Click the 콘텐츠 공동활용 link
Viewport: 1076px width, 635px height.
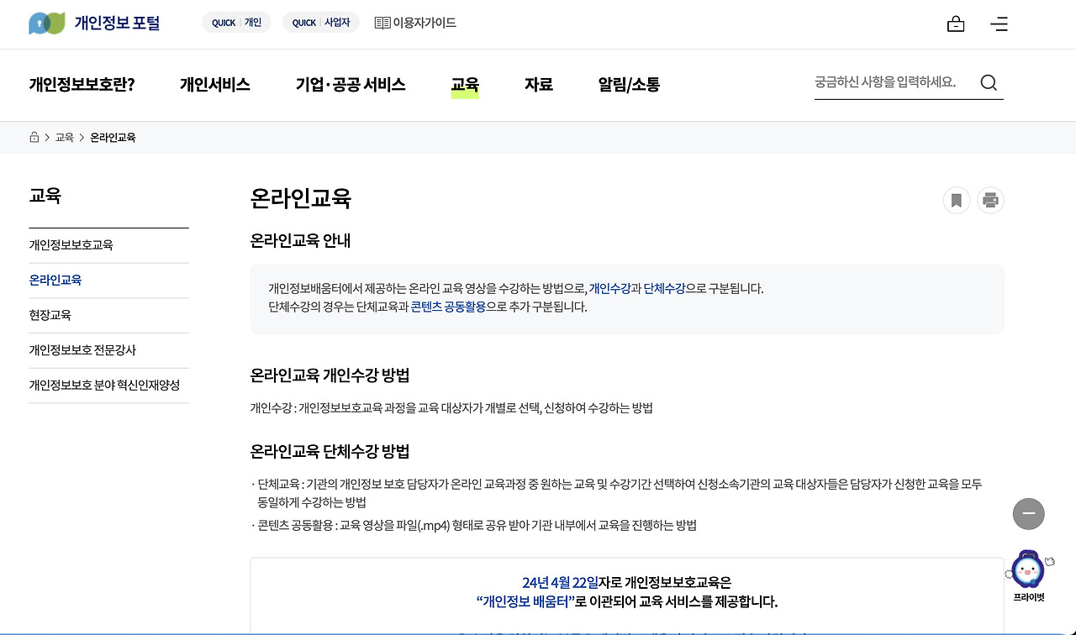[448, 307]
